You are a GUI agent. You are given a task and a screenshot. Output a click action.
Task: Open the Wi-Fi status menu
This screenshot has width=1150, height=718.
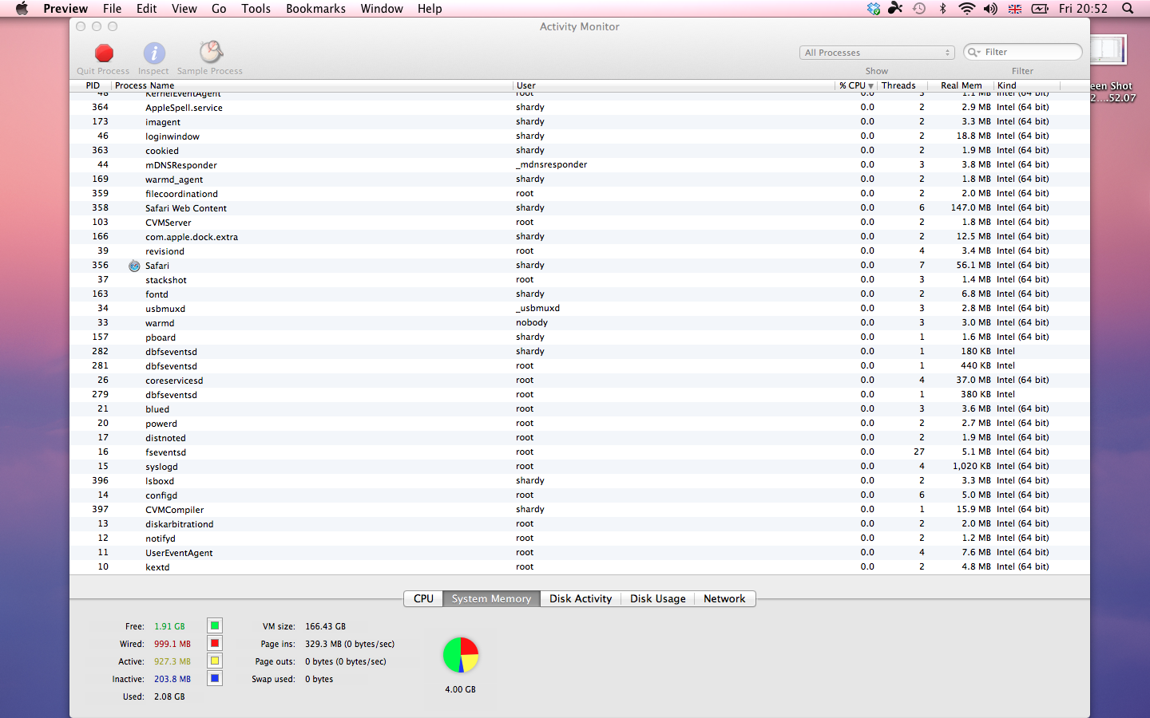tap(966, 9)
